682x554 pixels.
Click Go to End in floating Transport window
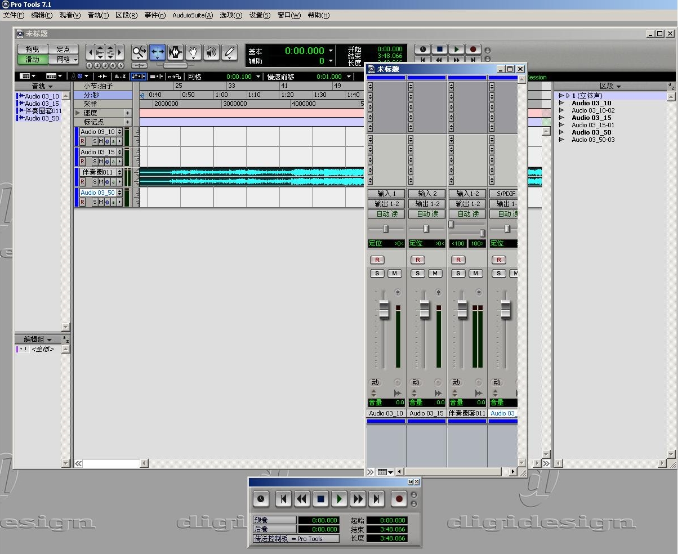(377, 499)
